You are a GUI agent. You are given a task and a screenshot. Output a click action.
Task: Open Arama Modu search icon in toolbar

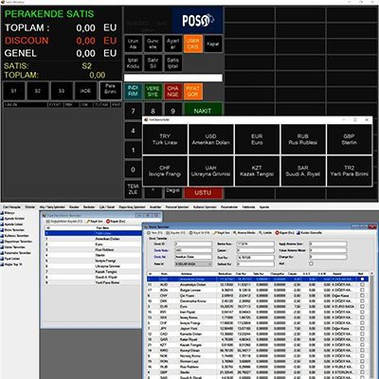(x=235, y=233)
